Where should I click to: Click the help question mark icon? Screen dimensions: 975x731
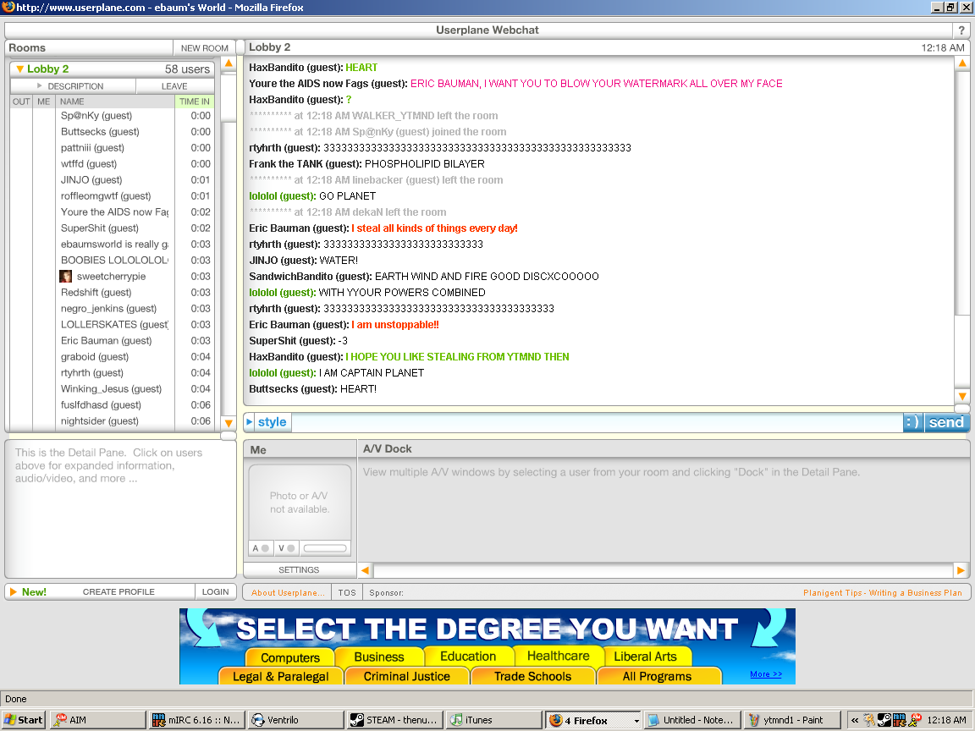pos(961,30)
